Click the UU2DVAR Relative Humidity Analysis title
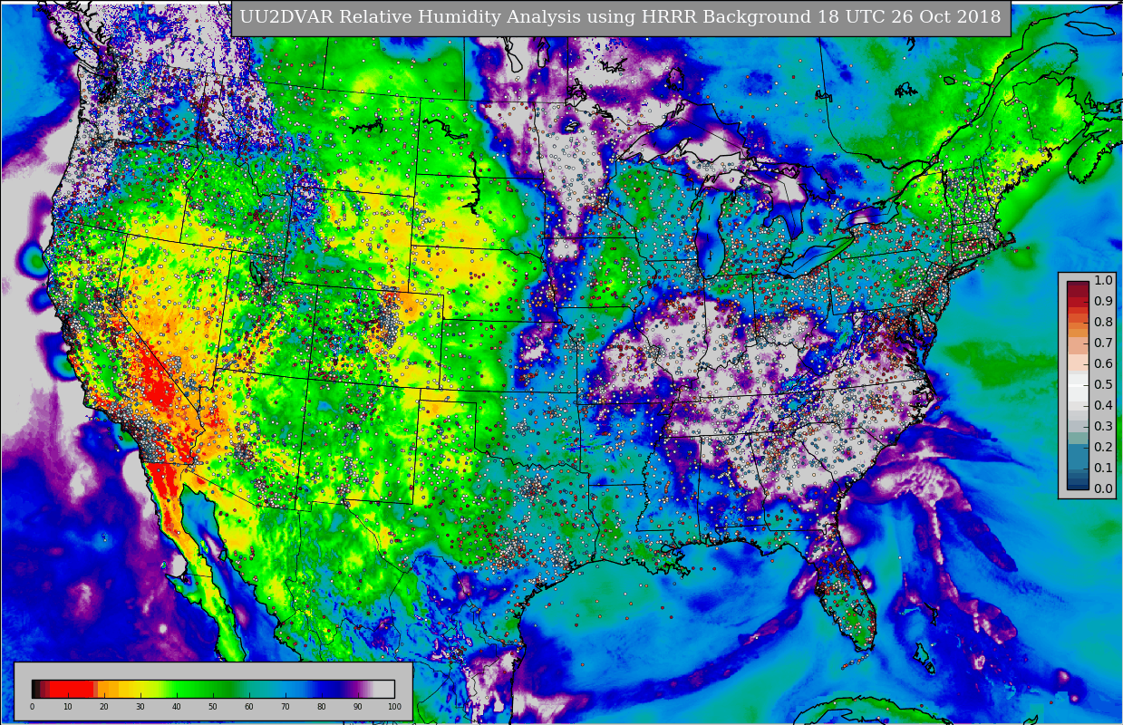The height and width of the screenshot is (725, 1123). (x=621, y=17)
